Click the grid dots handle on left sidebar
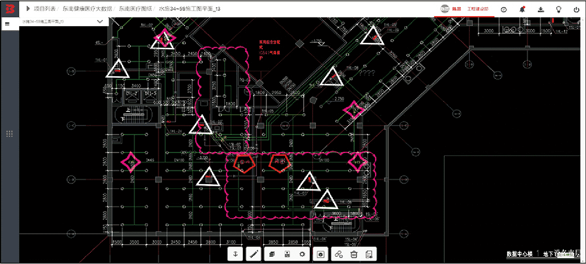Viewport: 586px width, 264px height. [9, 134]
